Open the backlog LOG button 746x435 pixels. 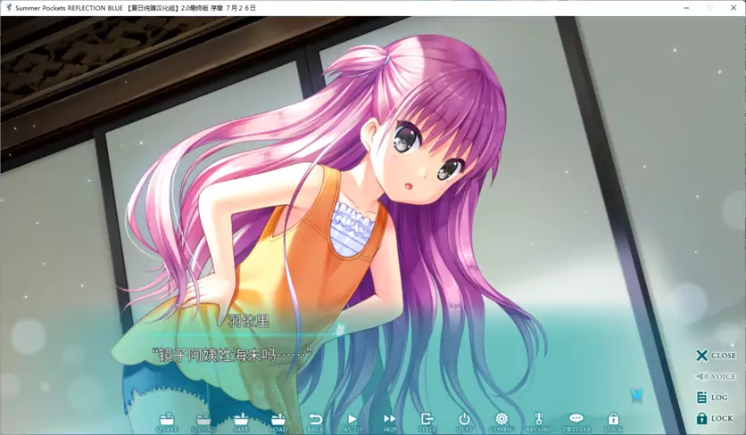tap(712, 398)
